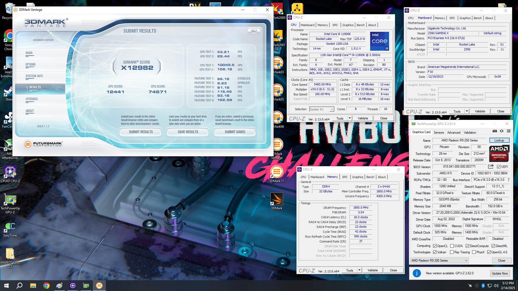Click the Futuremark Corporation logo

(43, 144)
